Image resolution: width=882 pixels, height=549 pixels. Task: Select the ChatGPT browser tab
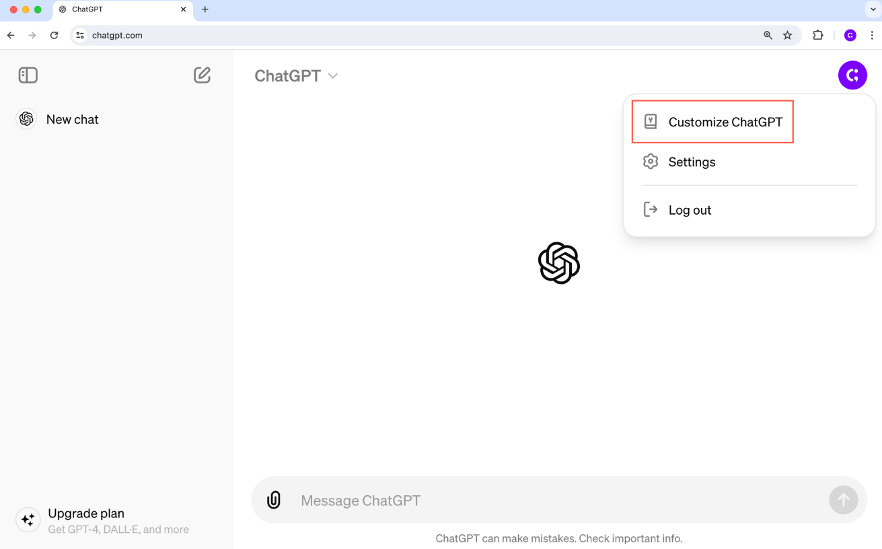click(122, 10)
